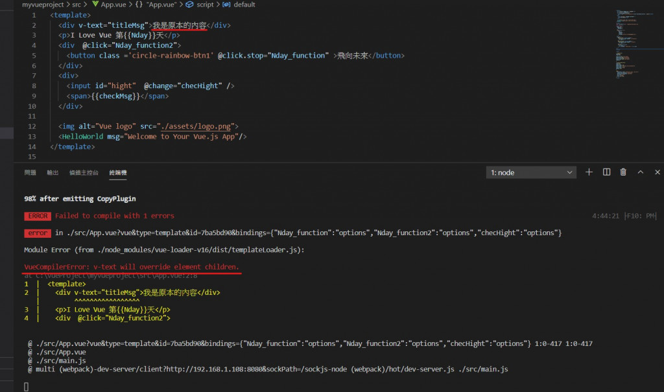Click 'myvueproject' in breadcrumb
The height and width of the screenshot is (392, 664).
pos(43,5)
